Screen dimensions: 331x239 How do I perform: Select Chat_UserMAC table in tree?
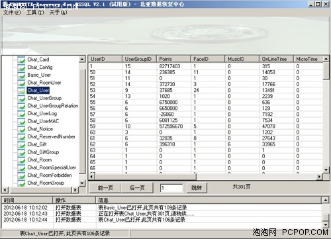43,121
